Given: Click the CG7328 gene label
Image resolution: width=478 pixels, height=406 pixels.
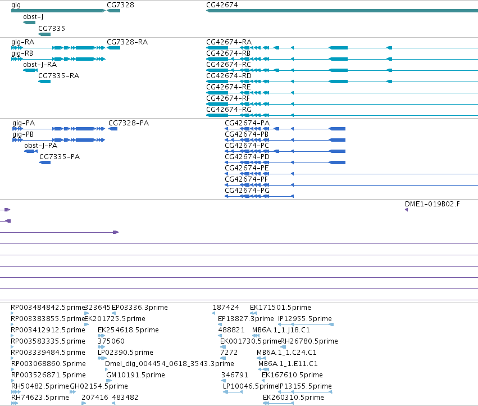Looking at the screenshot, I should (x=120, y=5).
